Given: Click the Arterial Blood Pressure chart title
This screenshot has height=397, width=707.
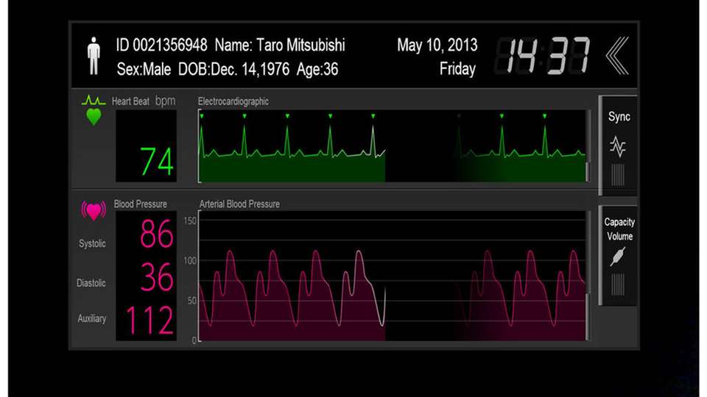Looking at the screenshot, I should (x=239, y=204).
